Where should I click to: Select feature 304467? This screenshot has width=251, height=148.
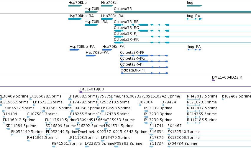pyautogui.click(x=175, y=126)
